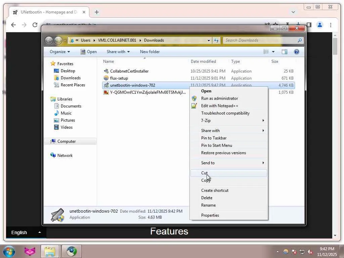Viewport: 344px width, 258px height.
Task: Click the flux-setup file icon
Action: click(x=106, y=78)
